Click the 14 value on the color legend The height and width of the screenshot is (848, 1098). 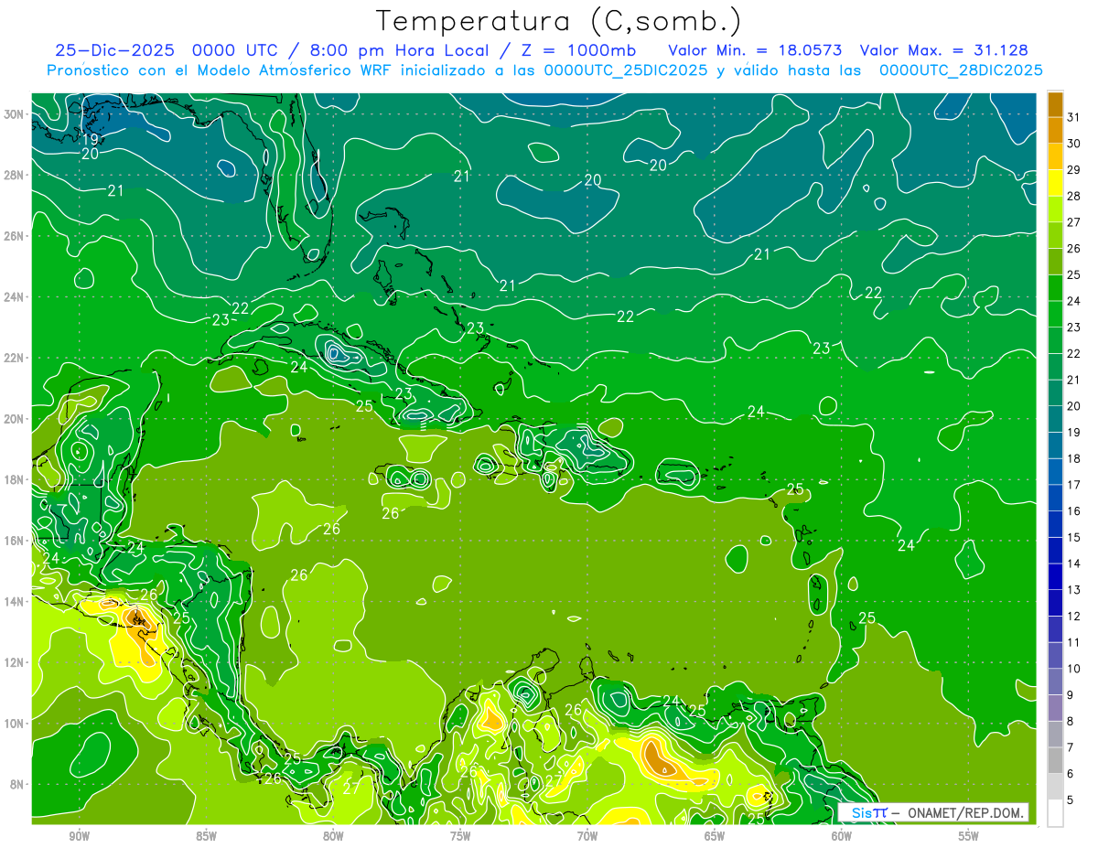click(1074, 564)
